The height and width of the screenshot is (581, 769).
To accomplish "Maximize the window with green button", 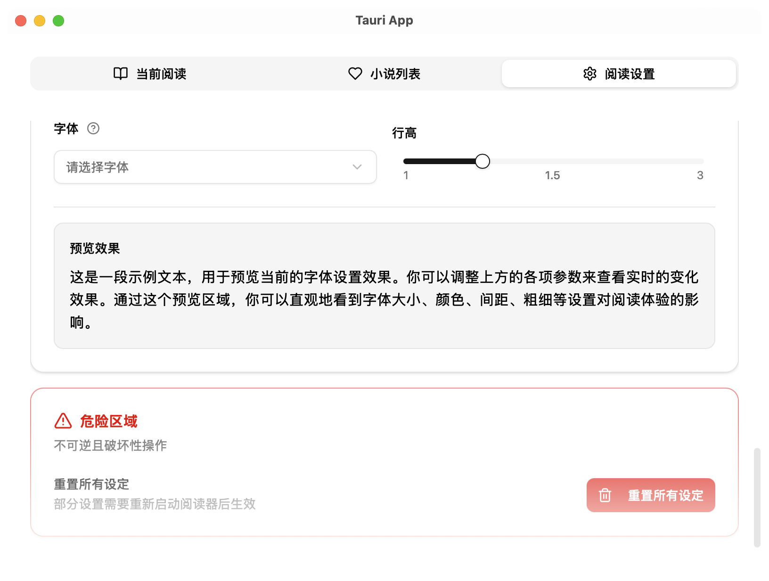I will coord(58,21).
